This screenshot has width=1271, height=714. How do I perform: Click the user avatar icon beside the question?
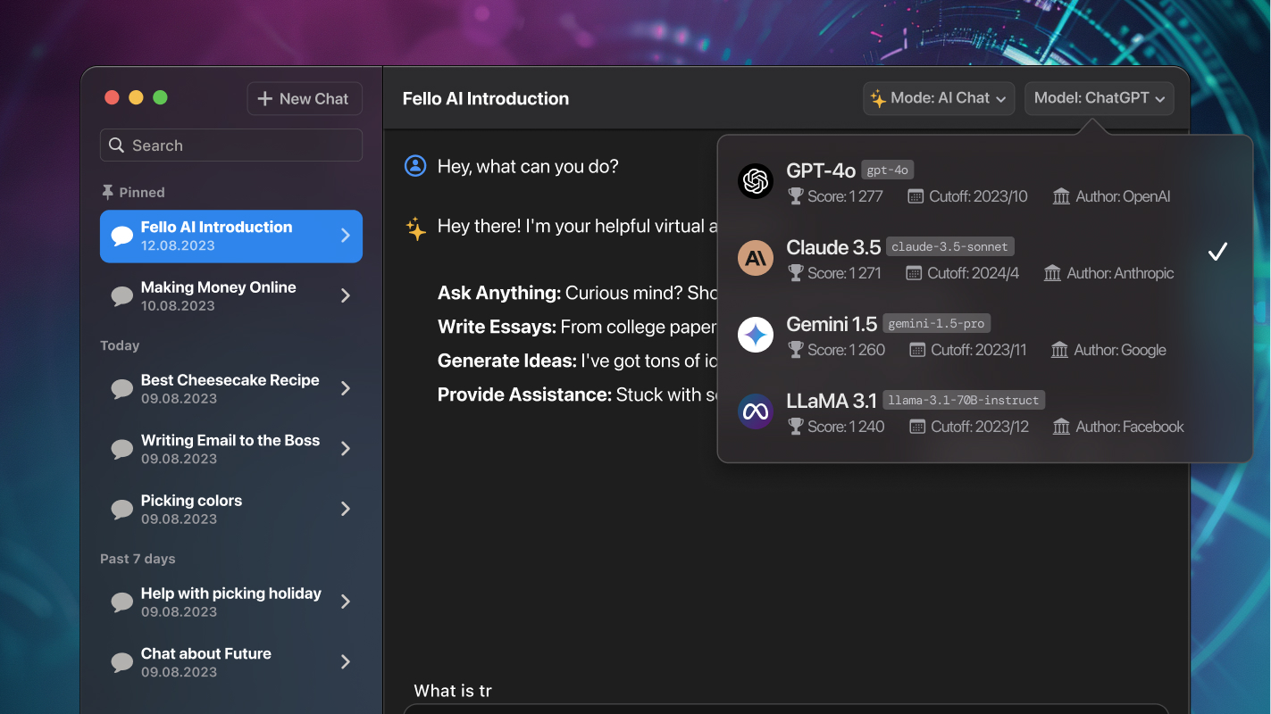pos(415,166)
